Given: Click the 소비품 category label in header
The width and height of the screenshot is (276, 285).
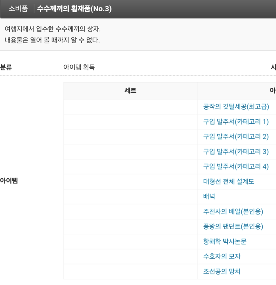Looking at the screenshot, I should coord(18,9).
